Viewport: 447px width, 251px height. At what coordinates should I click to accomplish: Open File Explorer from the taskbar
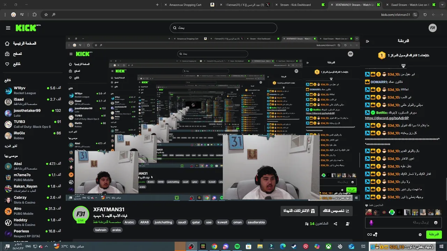[260, 246]
